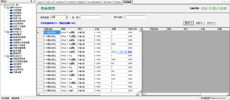The height and width of the screenshot is (100, 230).
Task: Click the 库存上限 column header
Action: click(133, 29)
